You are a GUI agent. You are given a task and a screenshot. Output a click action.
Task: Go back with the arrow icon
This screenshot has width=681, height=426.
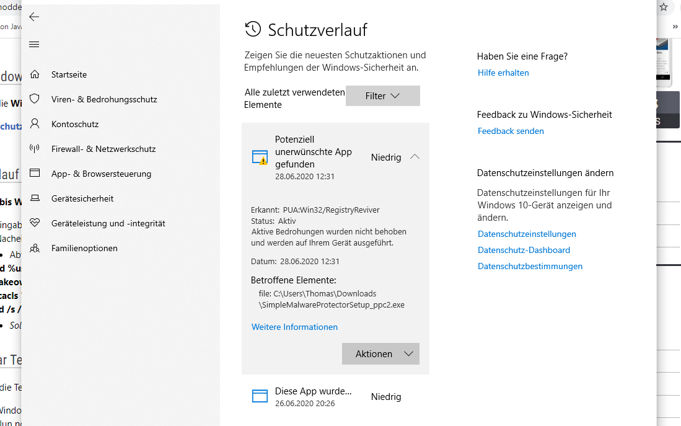34,17
